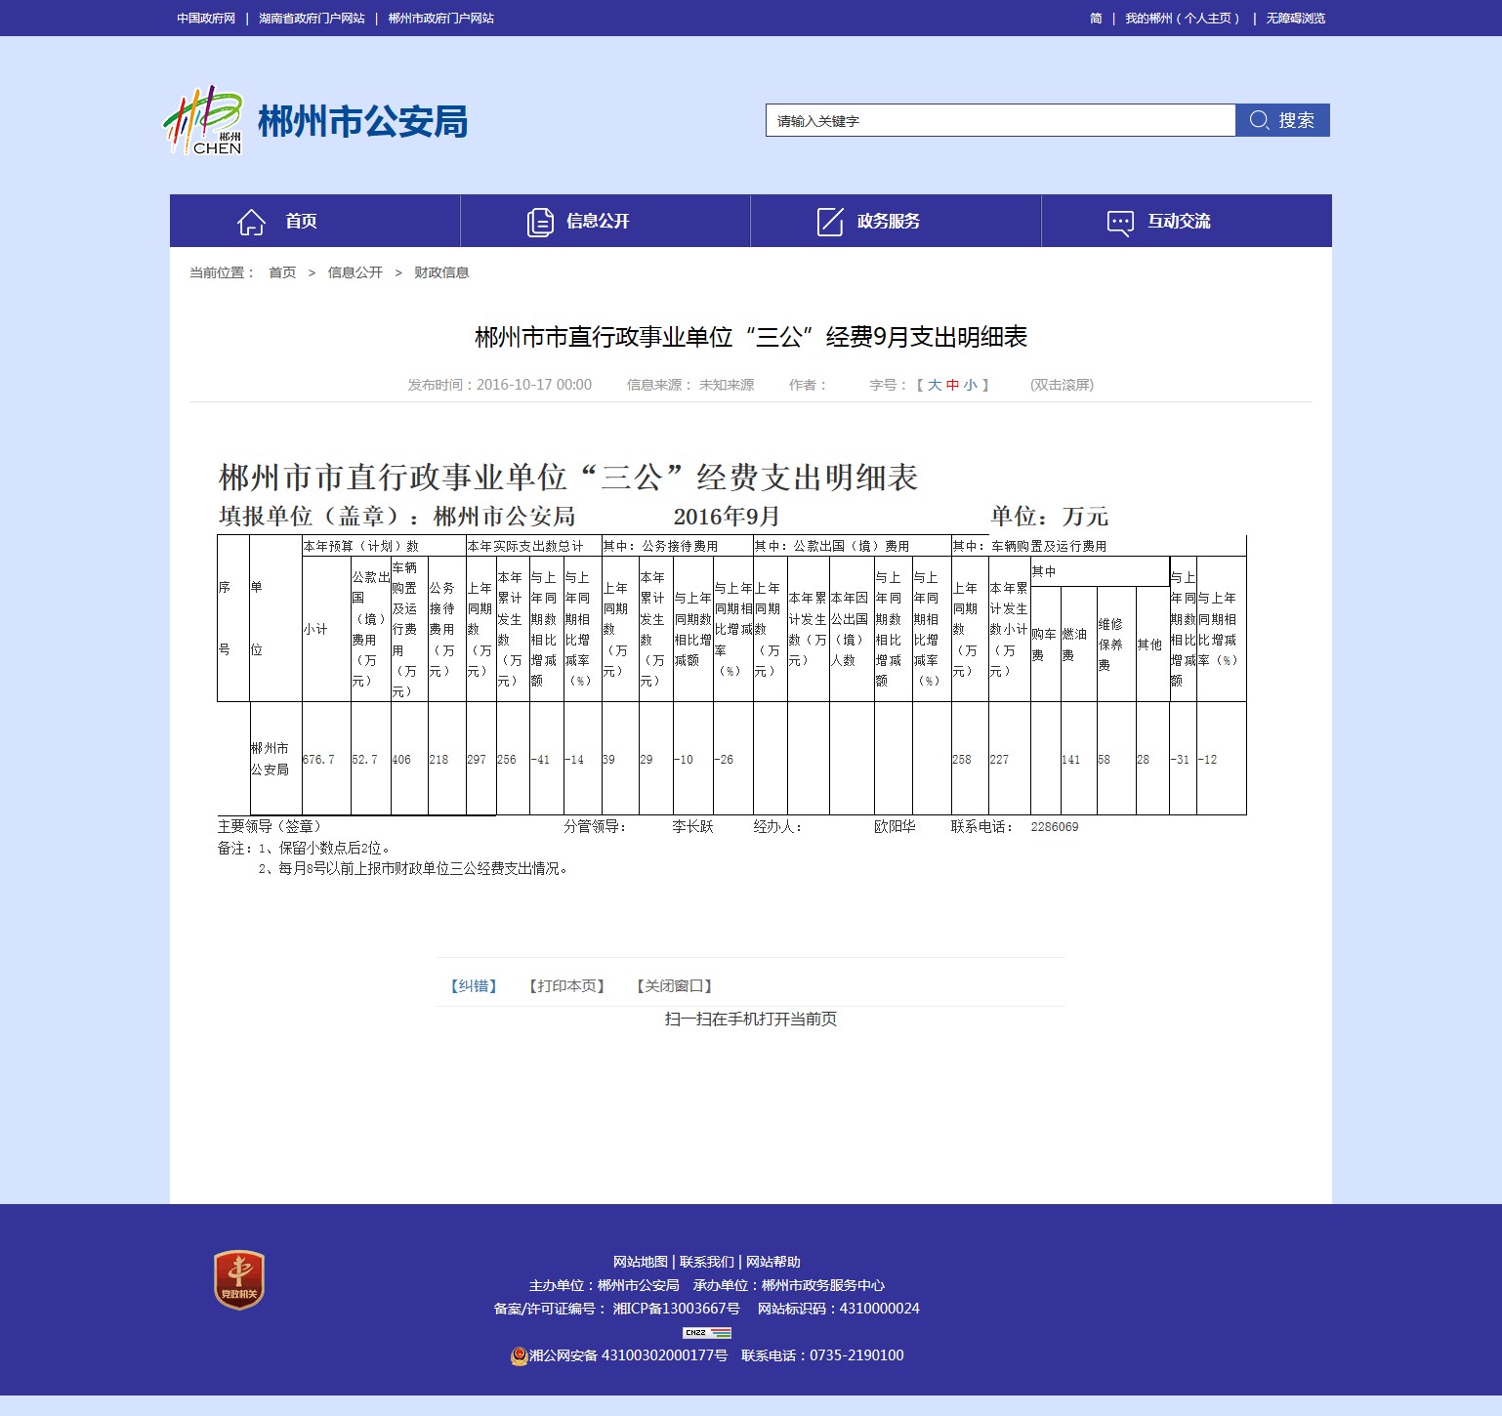This screenshot has height=1416, width=1502.
Task: Open the 互动交流 navigation item
Action: [x=1187, y=221]
